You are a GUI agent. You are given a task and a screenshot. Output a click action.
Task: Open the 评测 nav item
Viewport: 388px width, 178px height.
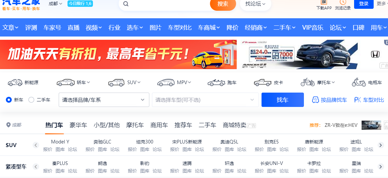[31, 27]
